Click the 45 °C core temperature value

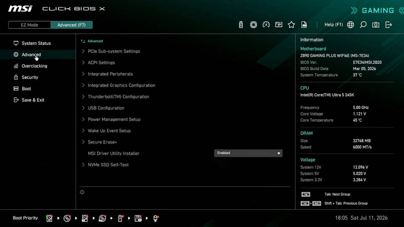point(357,120)
